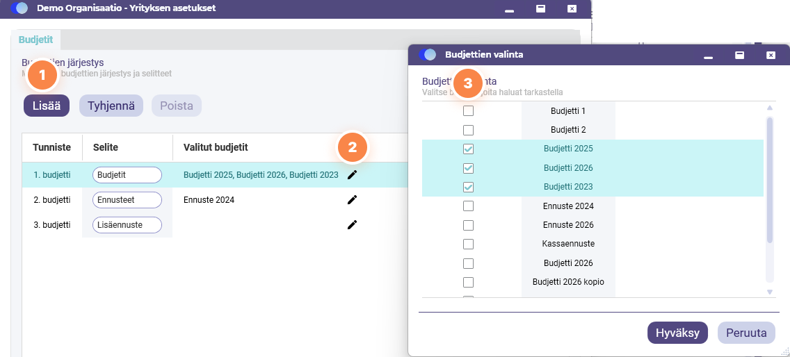The image size is (790, 357).
Task: Select the 3. budjetti row label
Action: pos(52,225)
